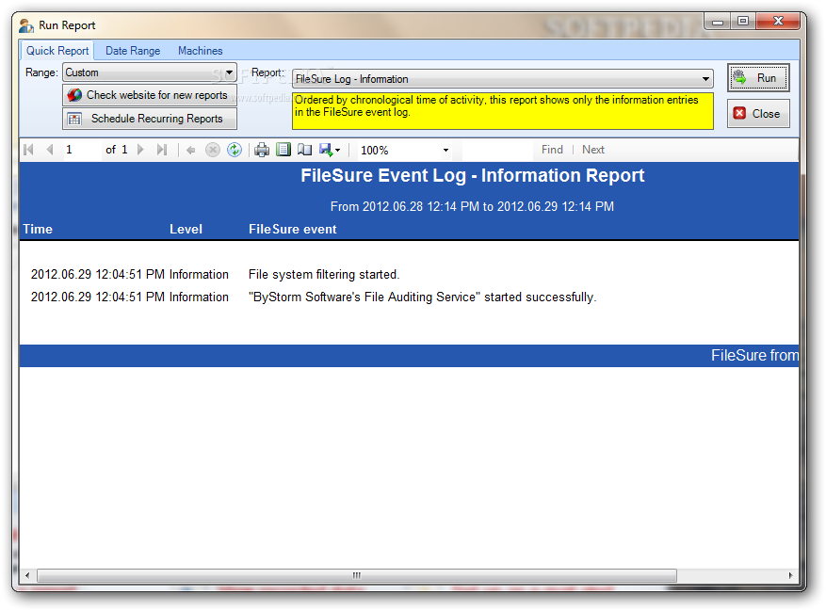Click the report title heading
This screenshot has height=611, width=826.
click(x=472, y=175)
